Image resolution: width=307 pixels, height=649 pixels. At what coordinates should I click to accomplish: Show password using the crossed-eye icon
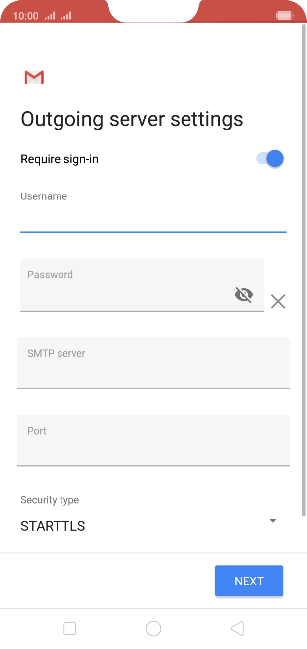pyautogui.click(x=244, y=295)
